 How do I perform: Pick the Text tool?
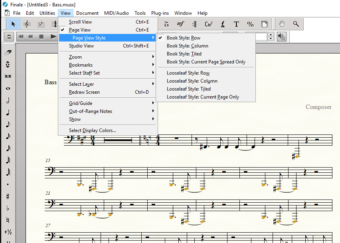coord(236,24)
